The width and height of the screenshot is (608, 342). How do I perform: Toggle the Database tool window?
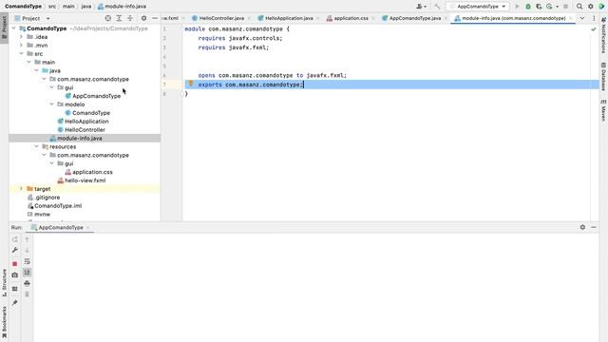tap(604, 76)
